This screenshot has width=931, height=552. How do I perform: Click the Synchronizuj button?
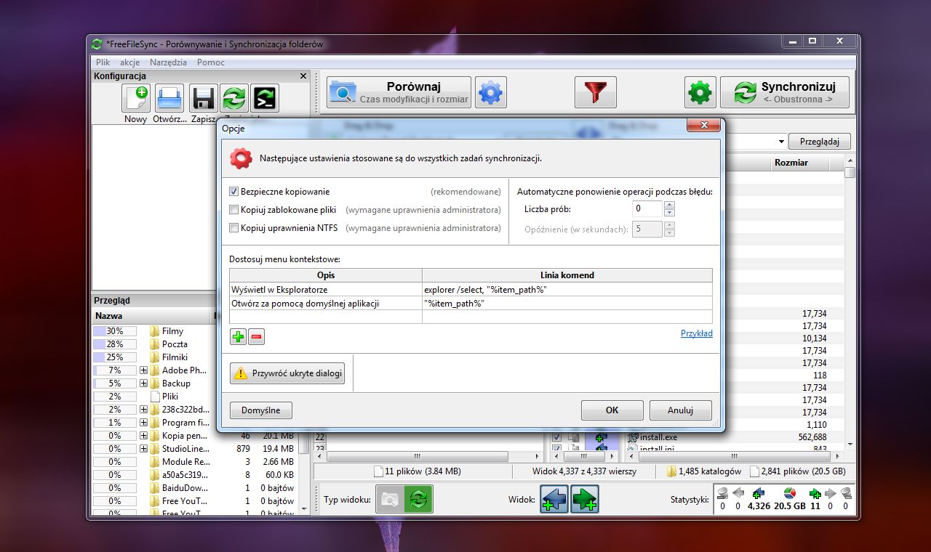click(x=785, y=92)
